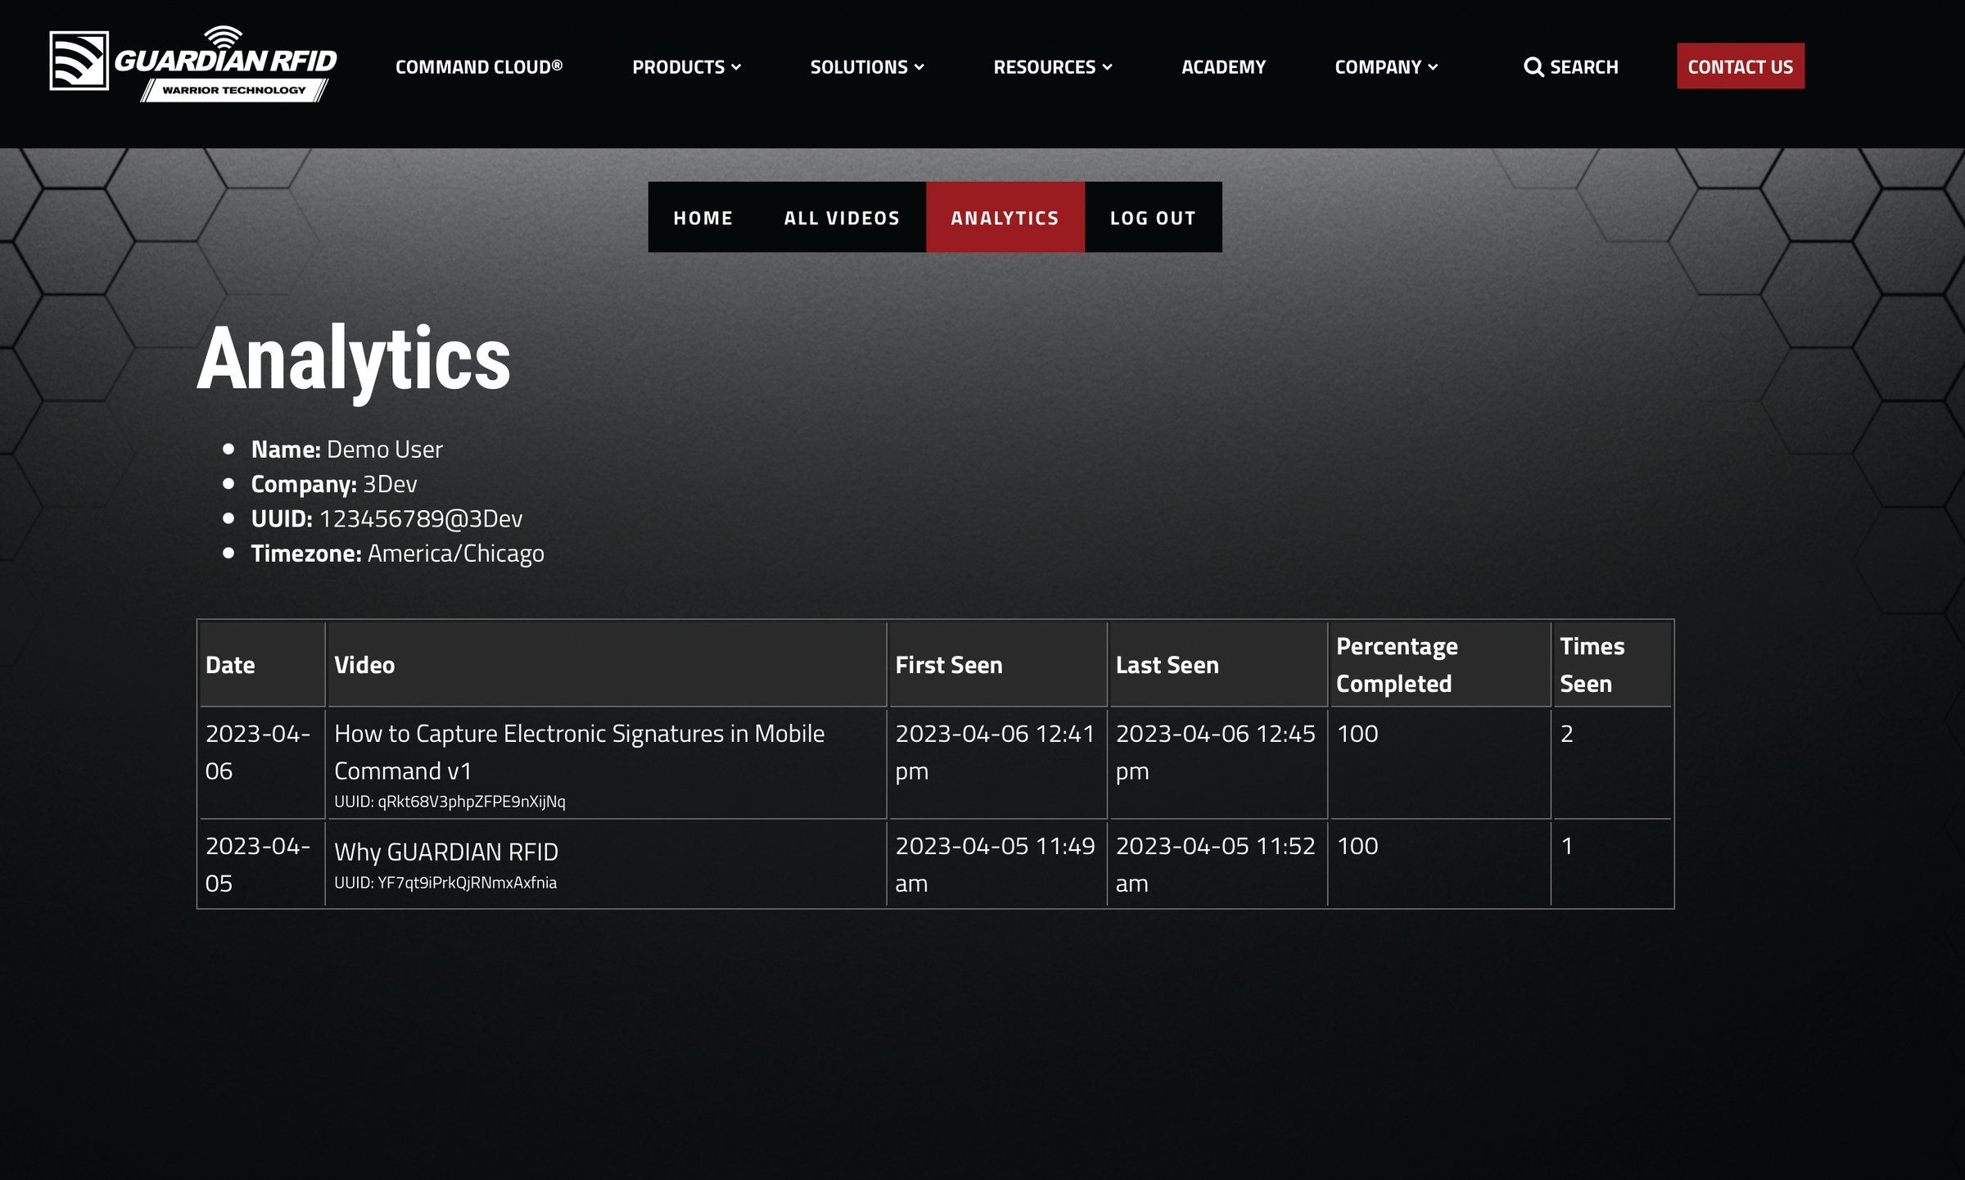Click first seen 2023-04-06 12:41 pm cell

pos(998,763)
